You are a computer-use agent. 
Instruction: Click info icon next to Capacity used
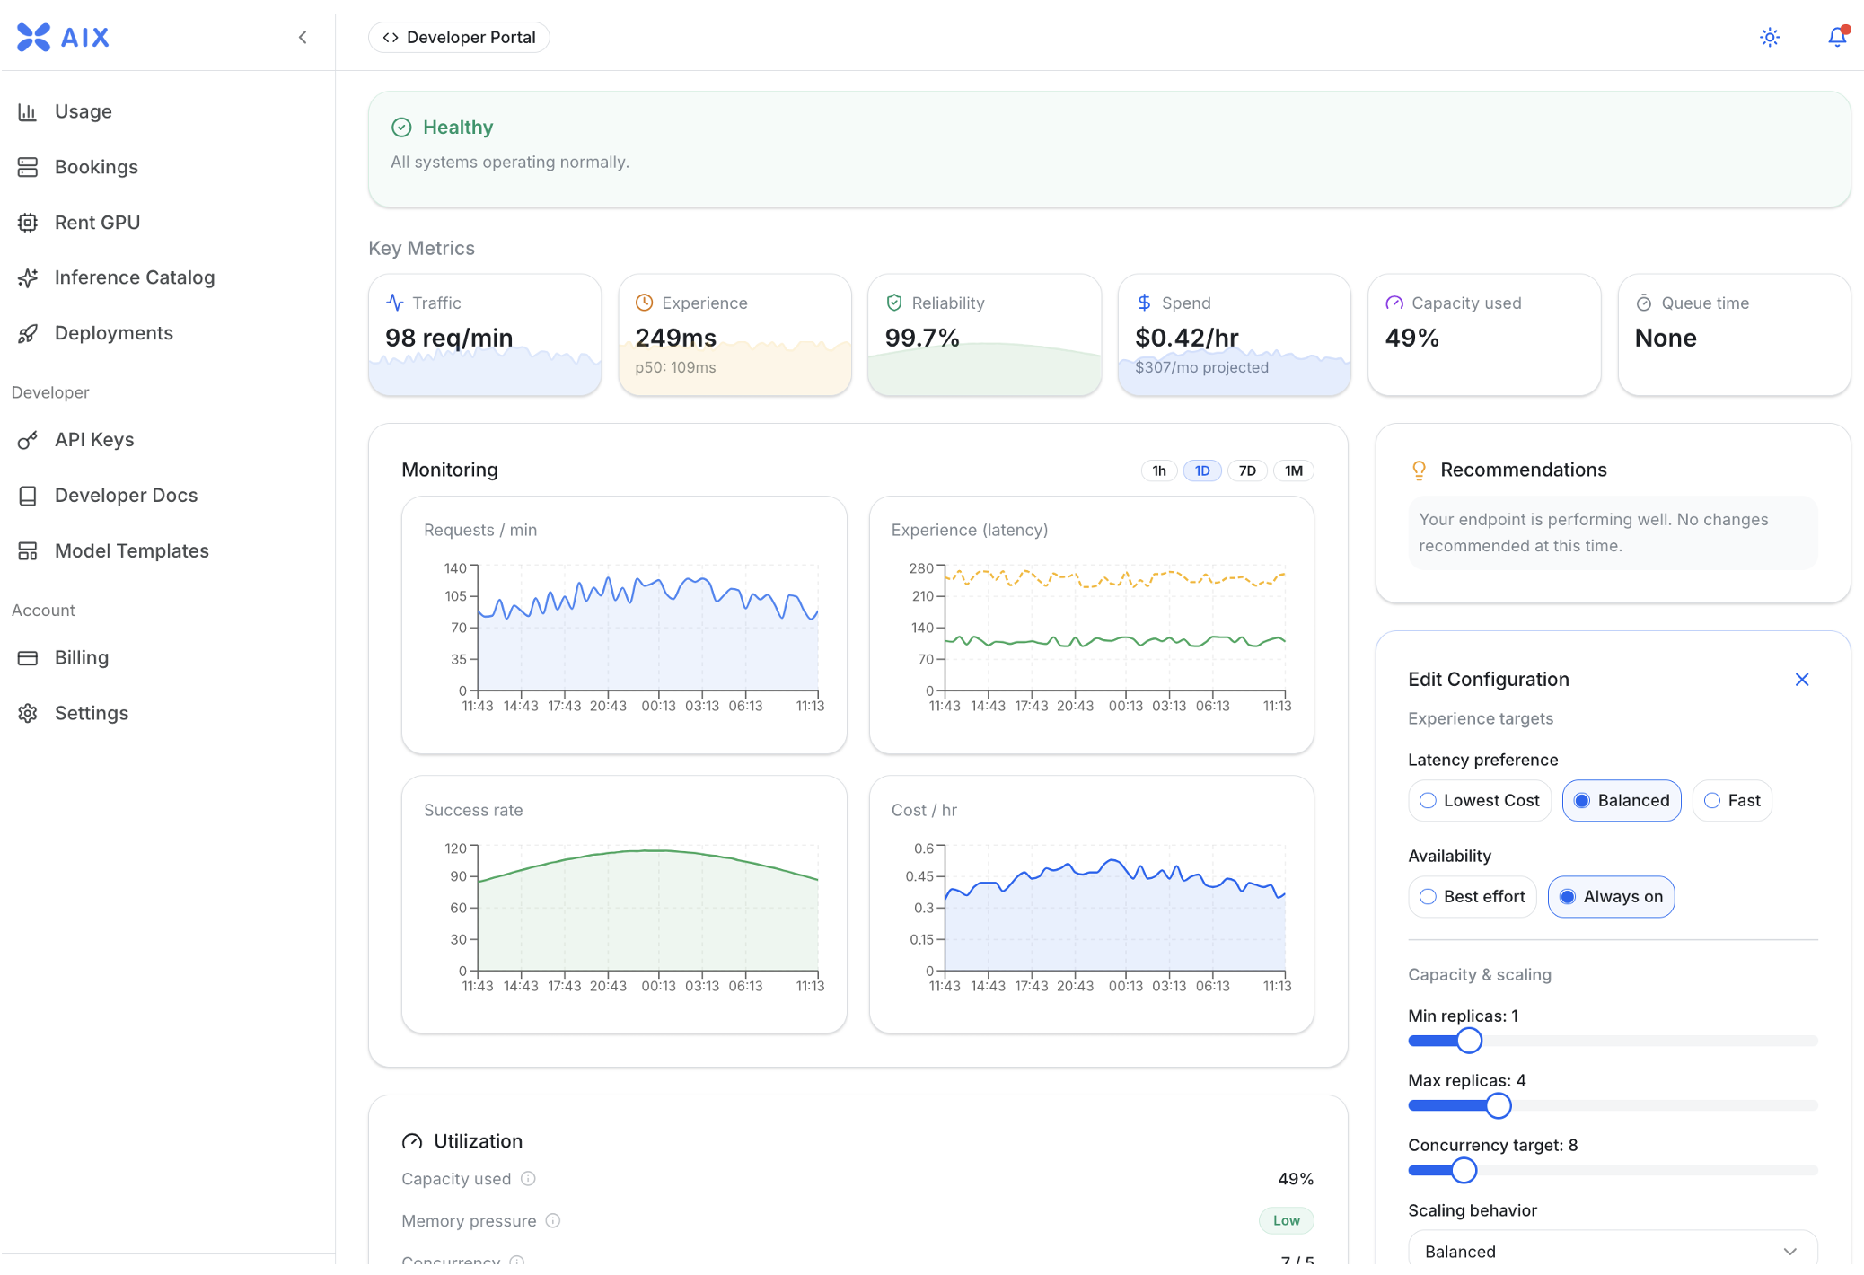tap(529, 1179)
